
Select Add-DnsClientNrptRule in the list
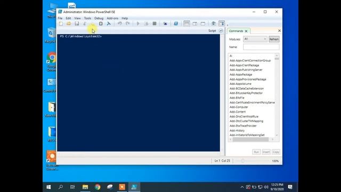click(x=244, y=116)
